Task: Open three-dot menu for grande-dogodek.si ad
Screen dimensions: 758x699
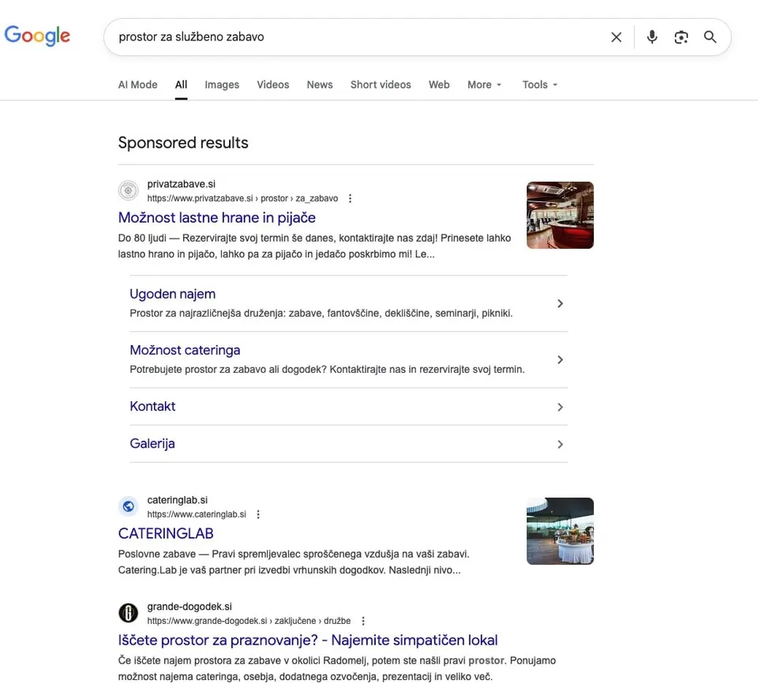Action: [363, 621]
